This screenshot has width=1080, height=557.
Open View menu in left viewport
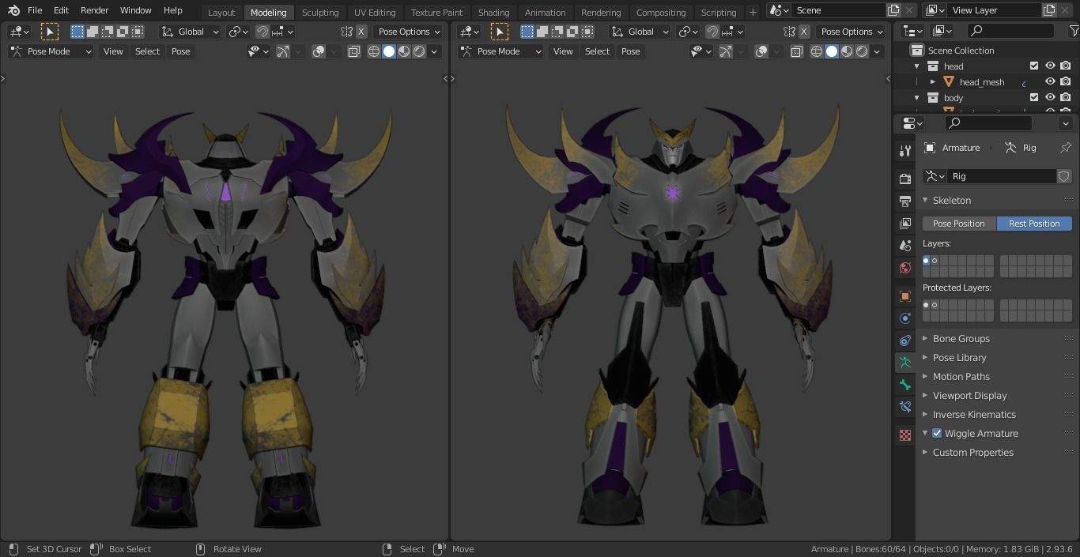[x=113, y=51]
